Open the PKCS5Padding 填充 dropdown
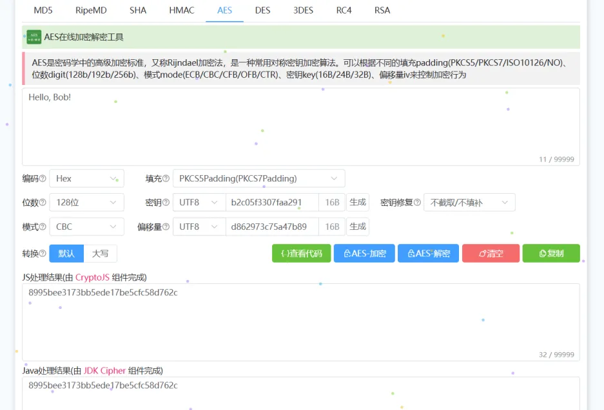 click(259, 178)
